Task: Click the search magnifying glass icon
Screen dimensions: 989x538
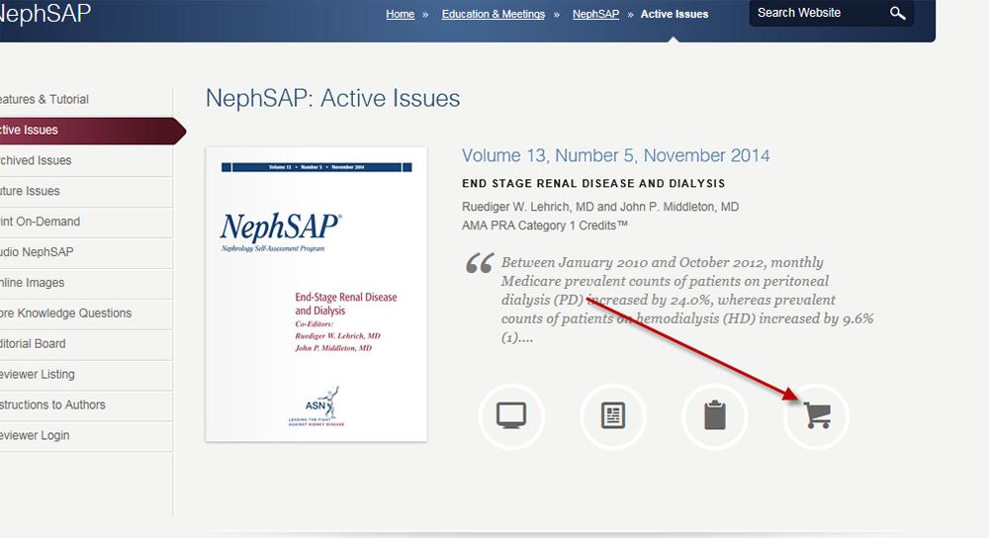Action: point(897,14)
